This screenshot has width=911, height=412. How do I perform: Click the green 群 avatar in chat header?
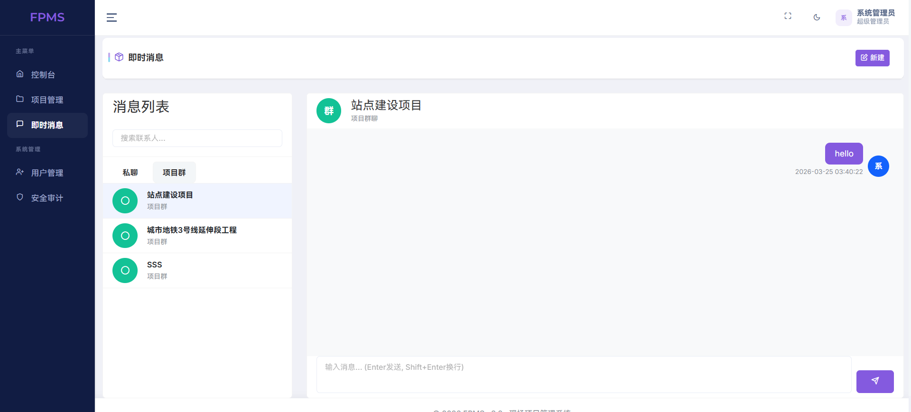pyautogui.click(x=329, y=111)
